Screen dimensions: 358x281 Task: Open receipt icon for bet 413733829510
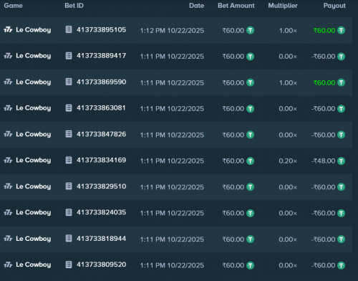click(69, 186)
